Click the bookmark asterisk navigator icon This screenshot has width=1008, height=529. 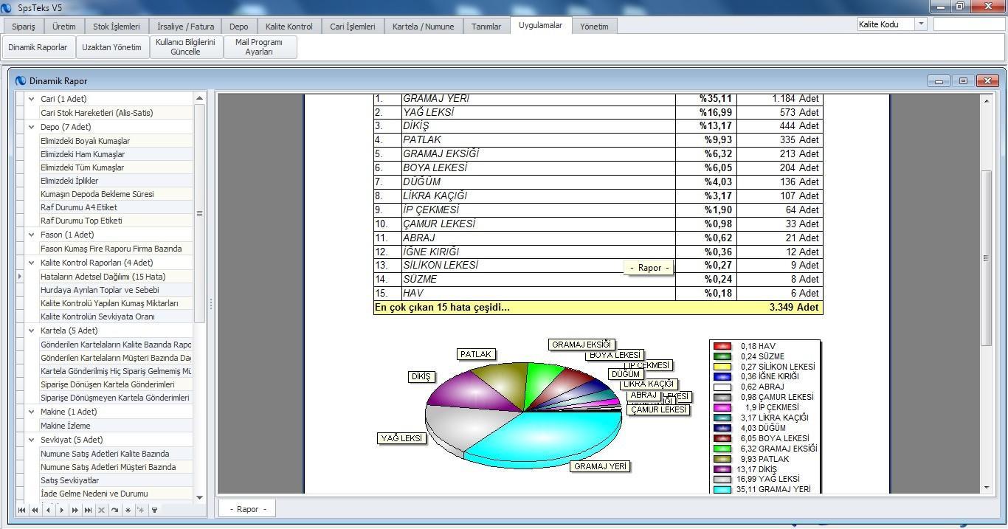pos(128,510)
